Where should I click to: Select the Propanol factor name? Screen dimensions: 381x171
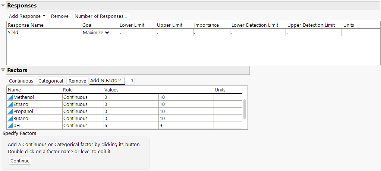23,112
